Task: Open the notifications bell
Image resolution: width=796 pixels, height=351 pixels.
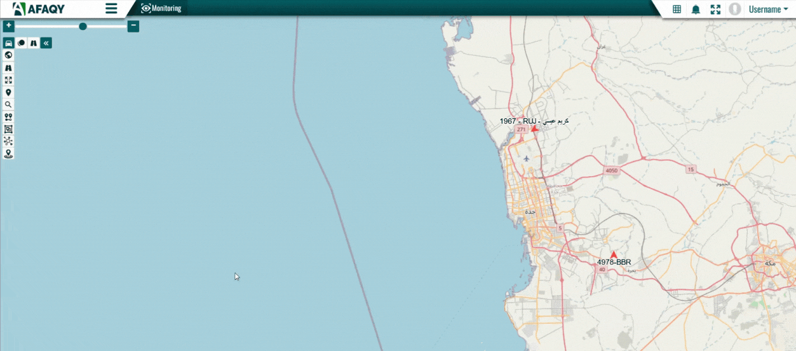Action: click(696, 10)
